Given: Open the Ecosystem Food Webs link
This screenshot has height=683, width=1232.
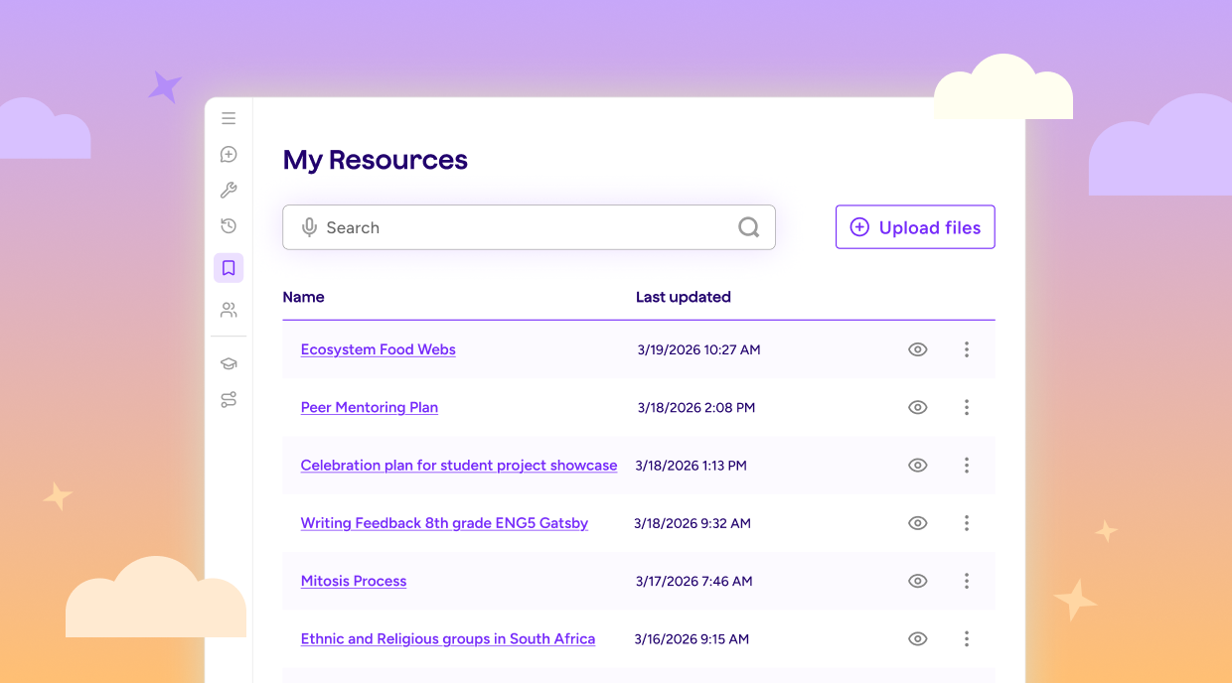Looking at the screenshot, I should (x=378, y=349).
